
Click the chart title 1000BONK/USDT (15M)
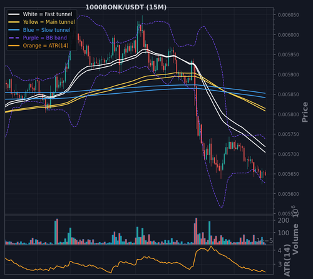pyautogui.click(x=126, y=8)
